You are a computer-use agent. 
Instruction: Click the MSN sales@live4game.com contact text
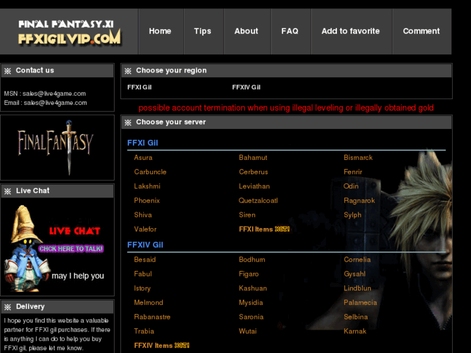(45, 94)
